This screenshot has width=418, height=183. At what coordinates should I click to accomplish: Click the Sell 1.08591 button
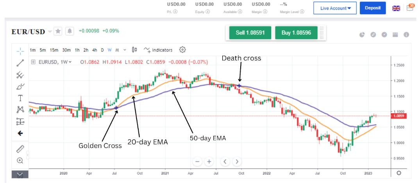[250, 33]
